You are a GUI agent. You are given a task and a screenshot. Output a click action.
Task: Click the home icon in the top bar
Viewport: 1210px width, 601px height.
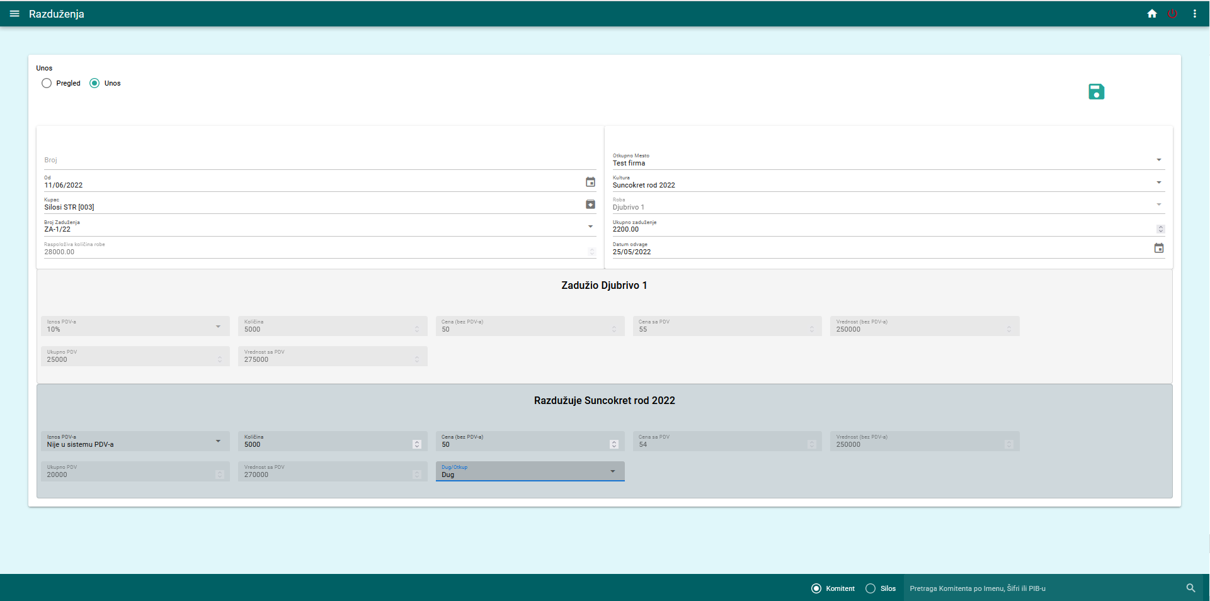(x=1152, y=13)
